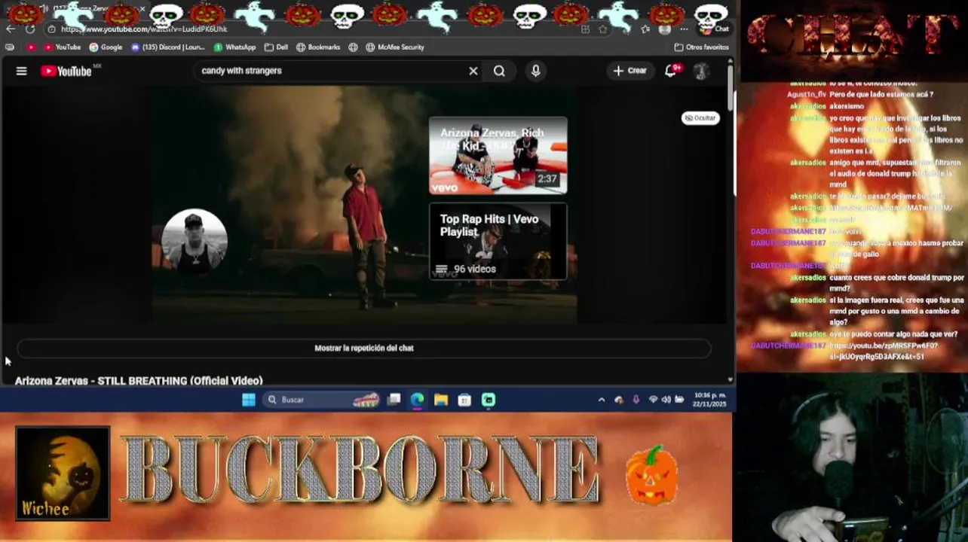Hide end screen cards with Ocultar

700,117
